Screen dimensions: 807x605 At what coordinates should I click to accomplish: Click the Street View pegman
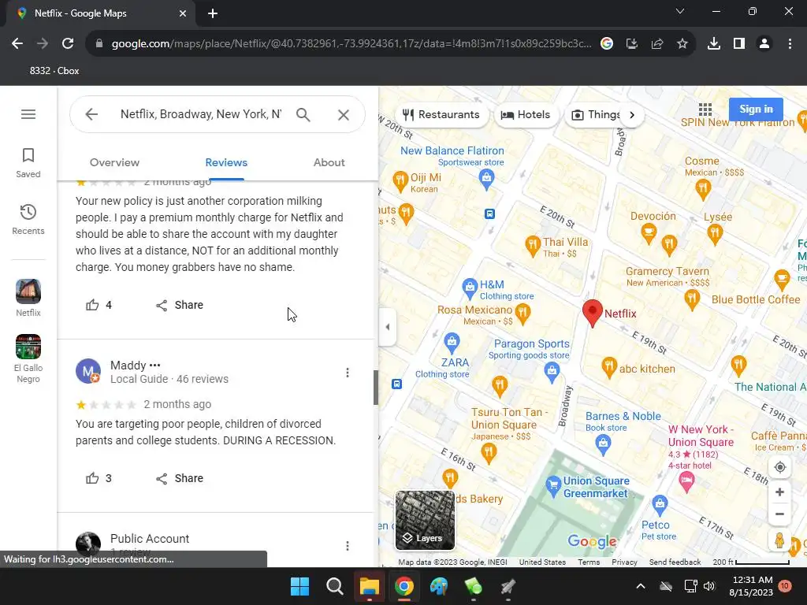(x=779, y=540)
